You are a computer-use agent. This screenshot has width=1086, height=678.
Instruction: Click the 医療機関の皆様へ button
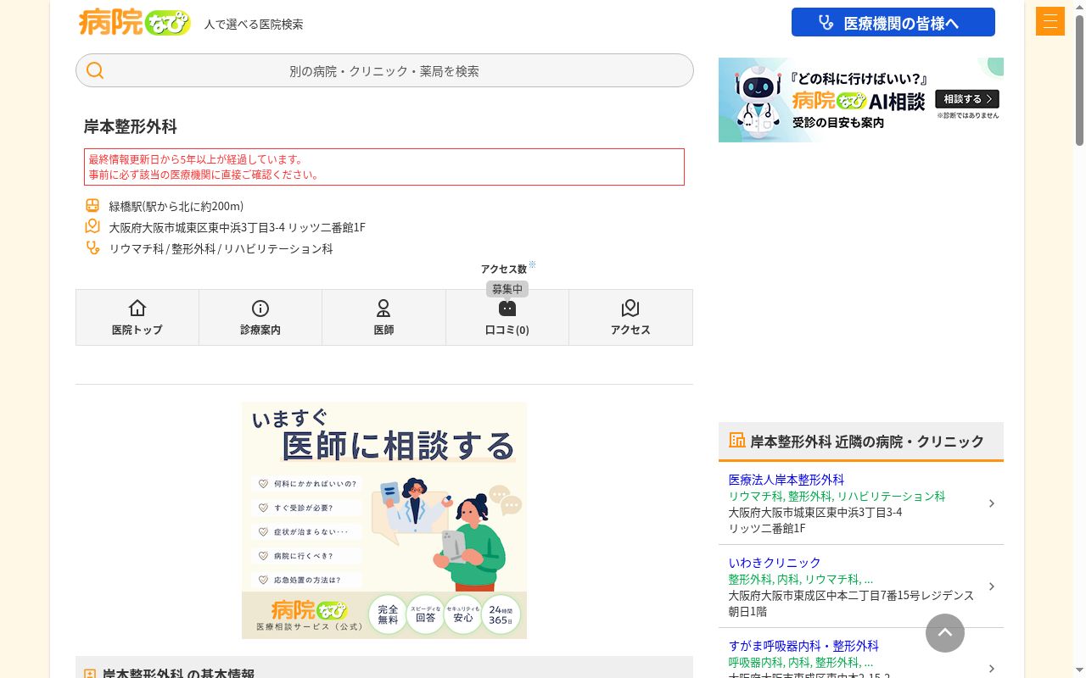coord(893,22)
